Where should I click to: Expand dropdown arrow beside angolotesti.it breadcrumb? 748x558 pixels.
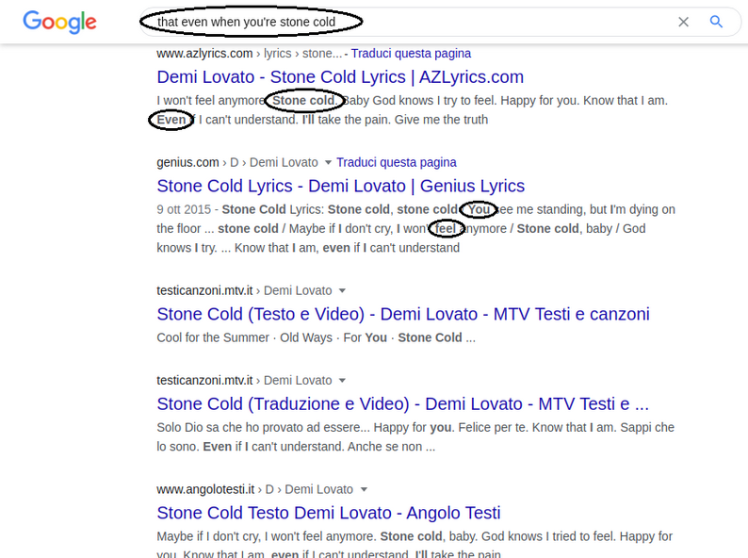pos(364,489)
